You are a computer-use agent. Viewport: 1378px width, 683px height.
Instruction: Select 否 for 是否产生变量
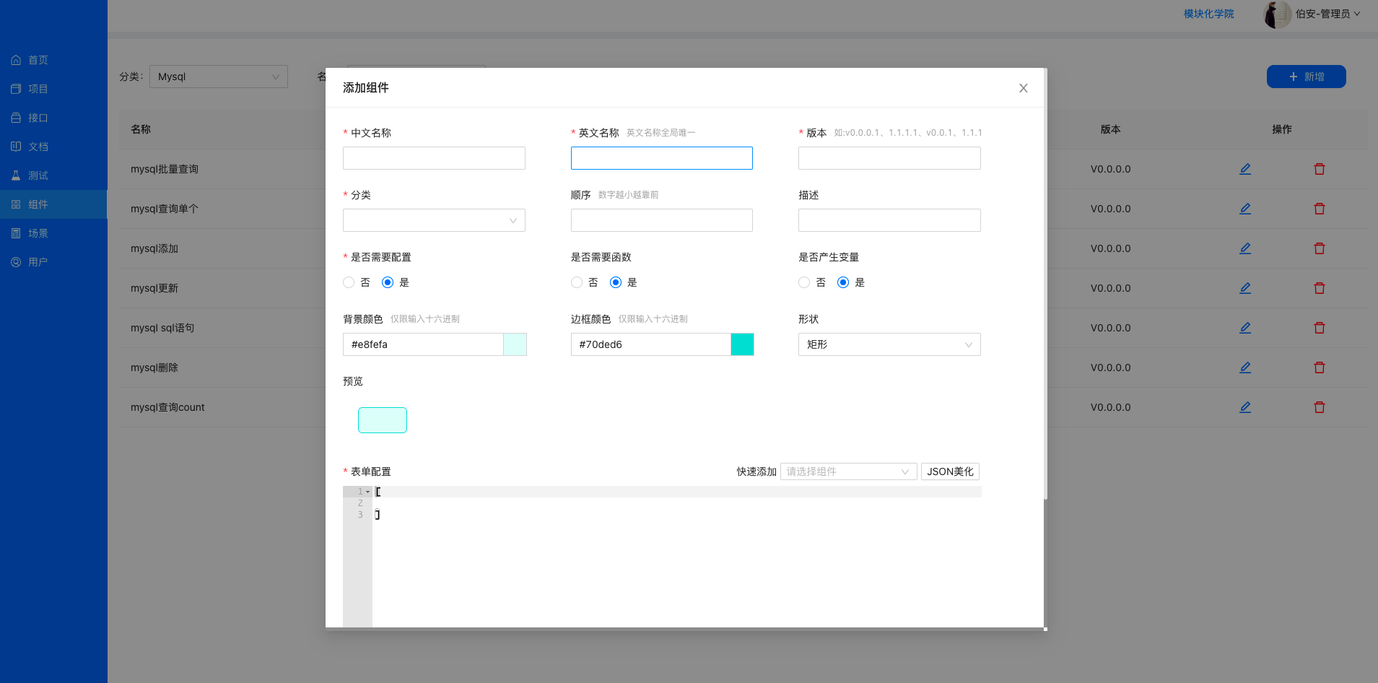click(x=804, y=282)
